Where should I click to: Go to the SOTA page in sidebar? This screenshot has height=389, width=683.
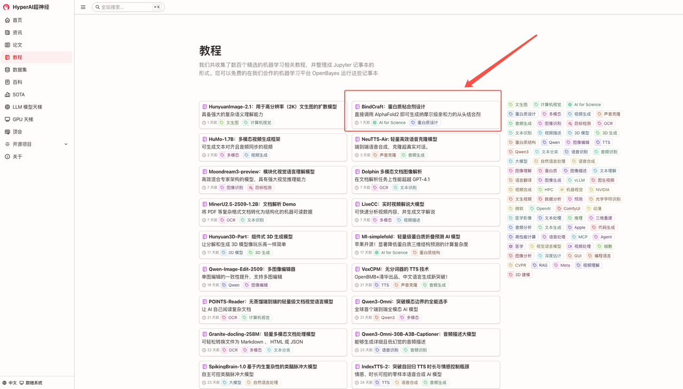(19, 94)
